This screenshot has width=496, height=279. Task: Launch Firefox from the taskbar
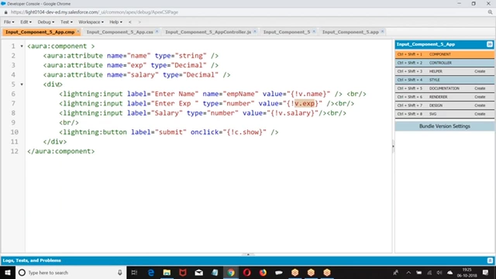point(263,272)
